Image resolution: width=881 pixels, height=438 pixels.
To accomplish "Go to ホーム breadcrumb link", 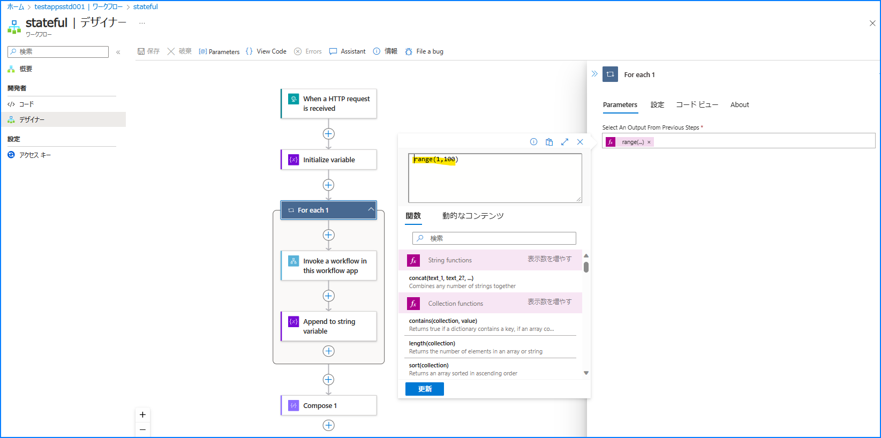I will [16, 6].
